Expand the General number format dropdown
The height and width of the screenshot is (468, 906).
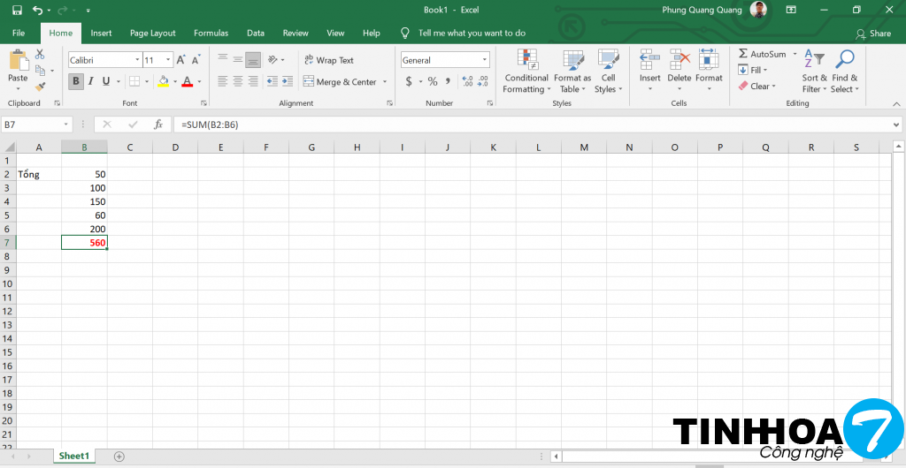tap(485, 60)
